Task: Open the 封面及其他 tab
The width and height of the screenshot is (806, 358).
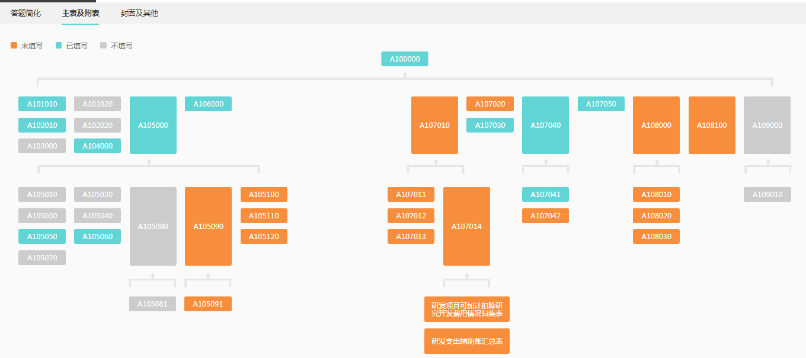Action: click(139, 13)
